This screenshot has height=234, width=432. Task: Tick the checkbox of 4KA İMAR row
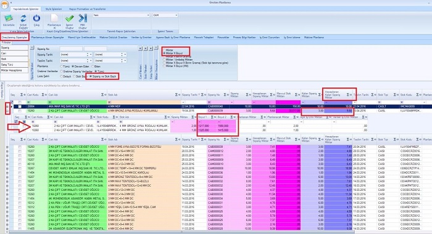pyautogui.click(x=20, y=107)
